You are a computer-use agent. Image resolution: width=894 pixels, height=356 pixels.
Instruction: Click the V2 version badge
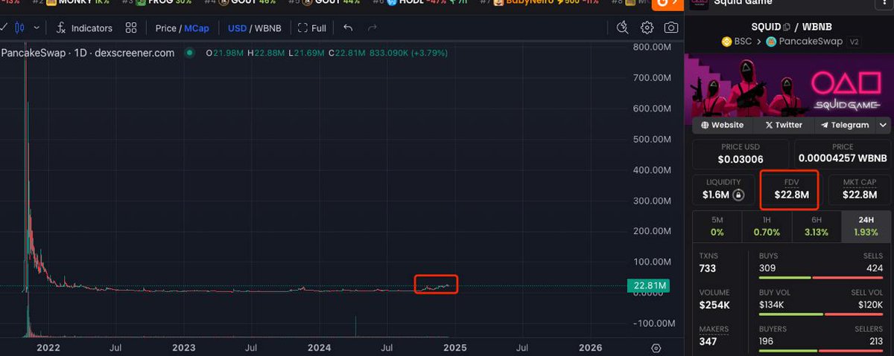pos(855,42)
